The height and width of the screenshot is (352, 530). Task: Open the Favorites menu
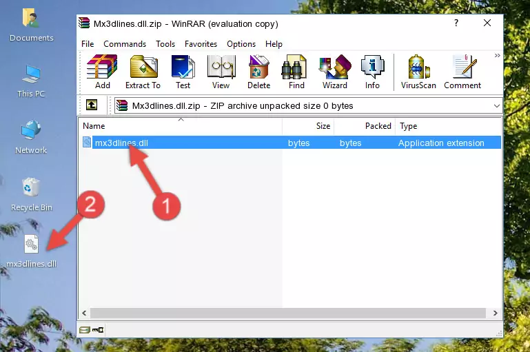(x=201, y=44)
